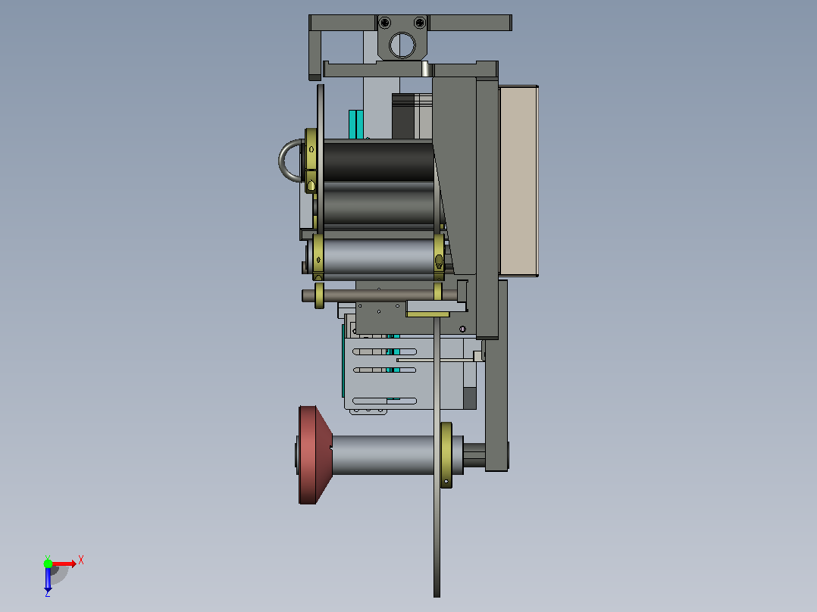Viewport: 817px width, 612px height.
Task: Select the red conical hub on lower spool
Action: point(315,455)
